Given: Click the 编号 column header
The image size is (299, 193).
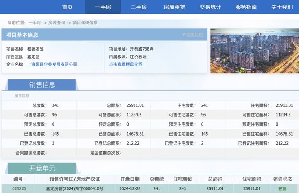Looking at the screenshot, I should (18, 179).
